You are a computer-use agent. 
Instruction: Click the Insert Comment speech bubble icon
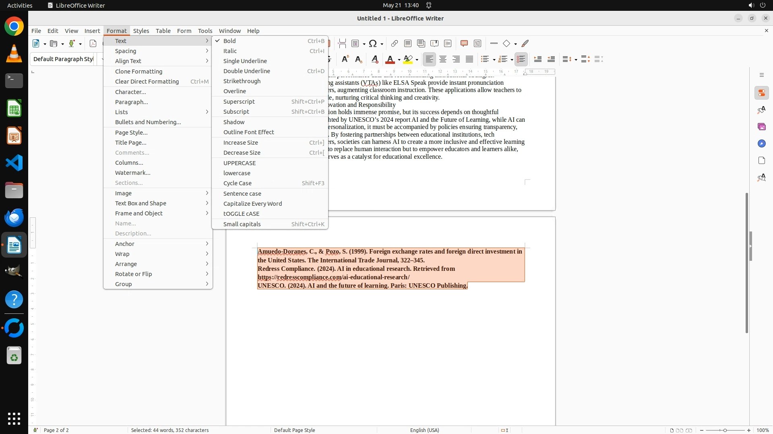pos(464,43)
